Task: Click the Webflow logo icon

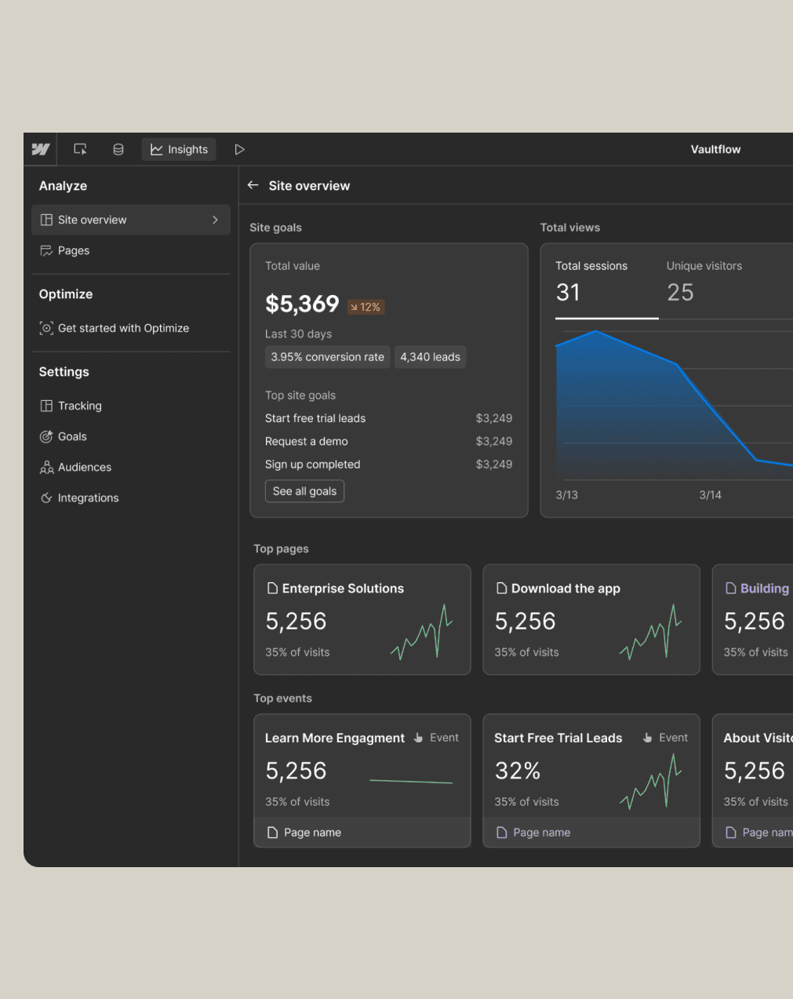Action: [x=41, y=149]
